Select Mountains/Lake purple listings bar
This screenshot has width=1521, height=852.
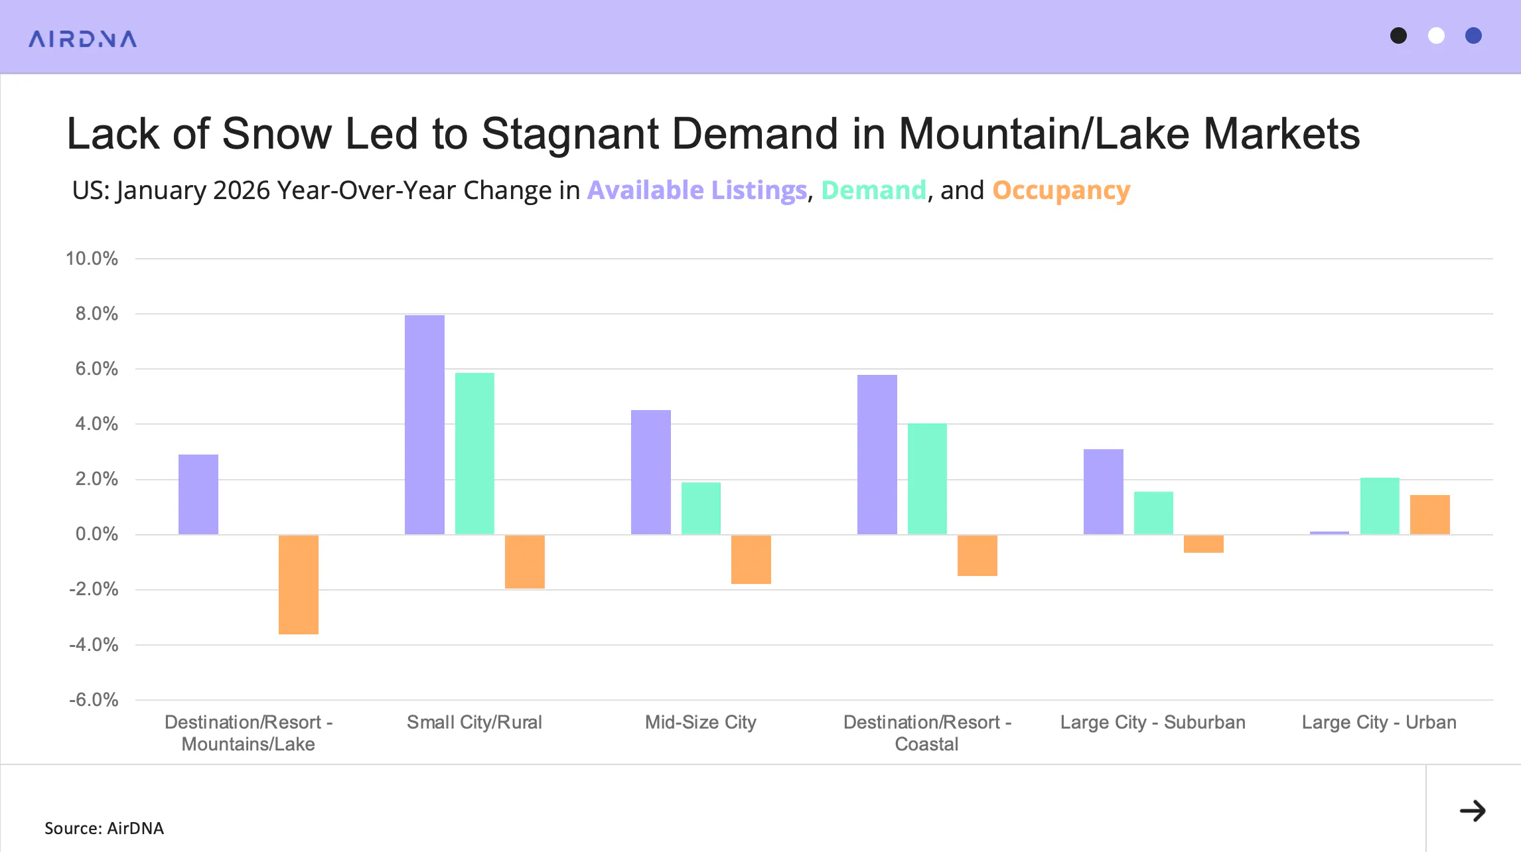point(198,494)
